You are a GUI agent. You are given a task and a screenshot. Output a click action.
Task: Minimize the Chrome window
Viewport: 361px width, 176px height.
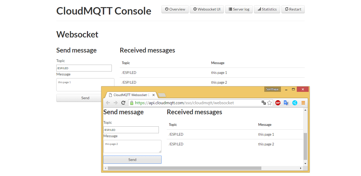coord(286,89)
